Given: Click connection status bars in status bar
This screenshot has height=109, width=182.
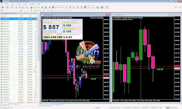Looking at the screenshot, I should point(167,108).
